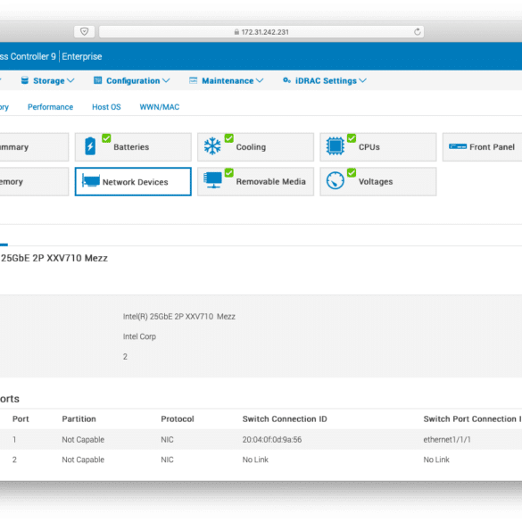Image resolution: width=522 pixels, height=522 pixels.
Task: Open the Summary tile
Action: [x=34, y=147]
